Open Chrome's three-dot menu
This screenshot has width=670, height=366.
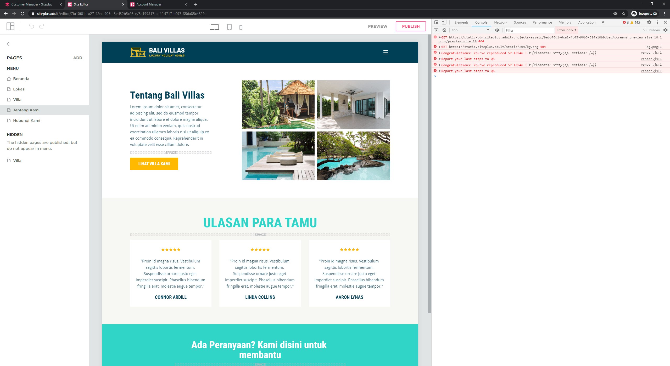(x=664, y=14)
